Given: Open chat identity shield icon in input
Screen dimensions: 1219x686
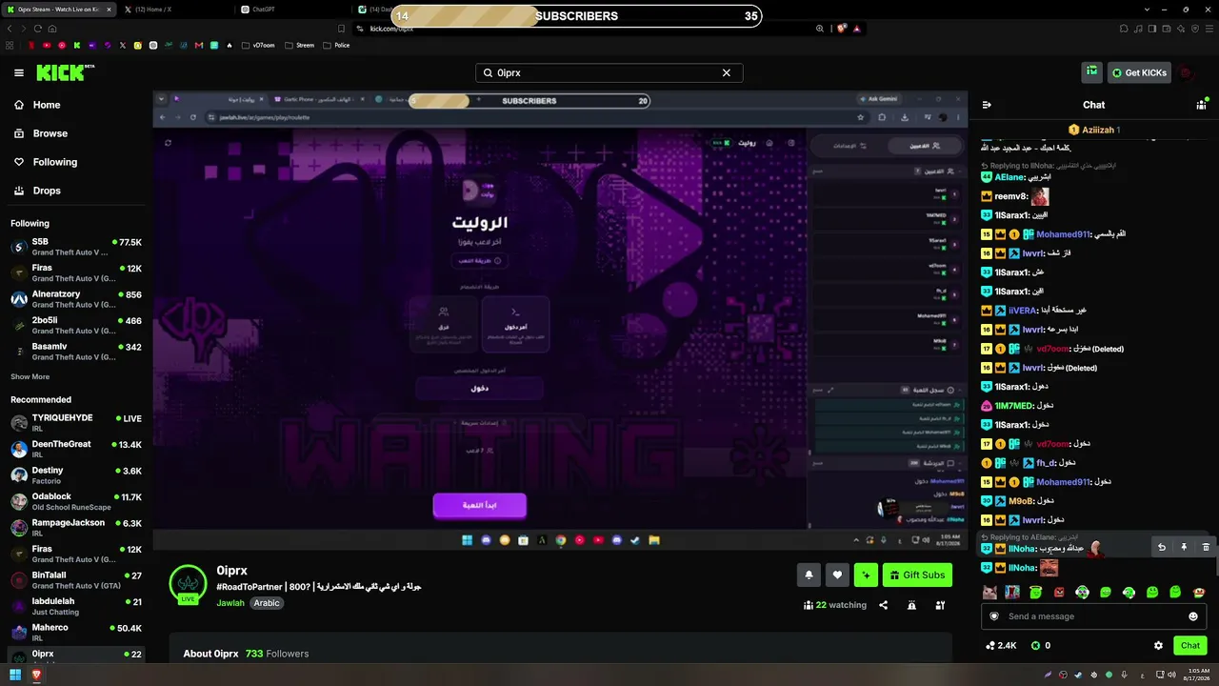Looking at the screenshot, I should [x=994, y=616].
